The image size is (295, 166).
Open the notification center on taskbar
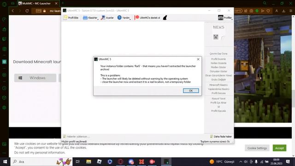(288, 162)
